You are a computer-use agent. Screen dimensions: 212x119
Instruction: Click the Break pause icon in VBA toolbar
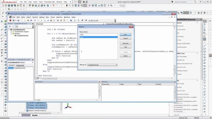[x=45, y=20]
